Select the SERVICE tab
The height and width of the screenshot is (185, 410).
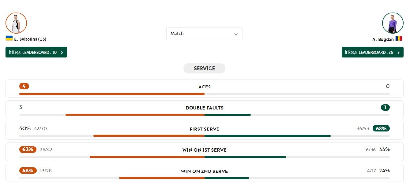[204, 68]
